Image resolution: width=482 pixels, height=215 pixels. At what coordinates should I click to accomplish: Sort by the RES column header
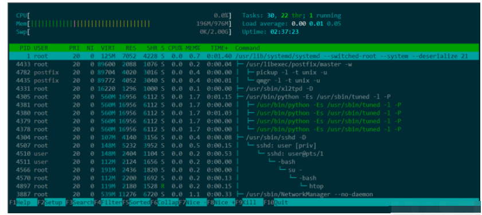[x=131, y=48]
